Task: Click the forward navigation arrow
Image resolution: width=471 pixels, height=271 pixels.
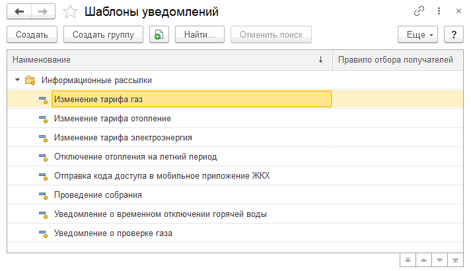Action: 42,12
